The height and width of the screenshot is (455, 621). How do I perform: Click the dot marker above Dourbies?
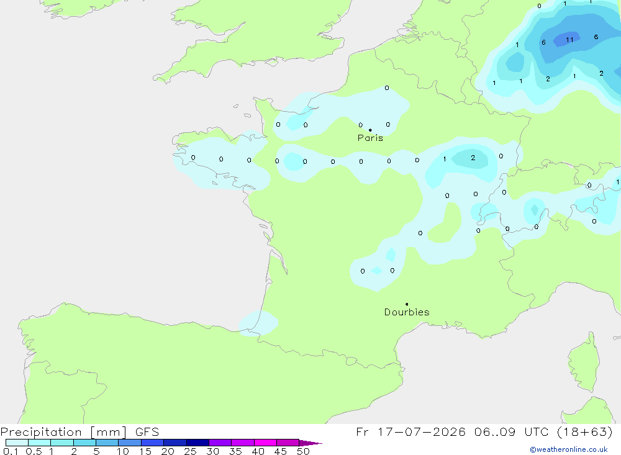(x=407, y=304)
